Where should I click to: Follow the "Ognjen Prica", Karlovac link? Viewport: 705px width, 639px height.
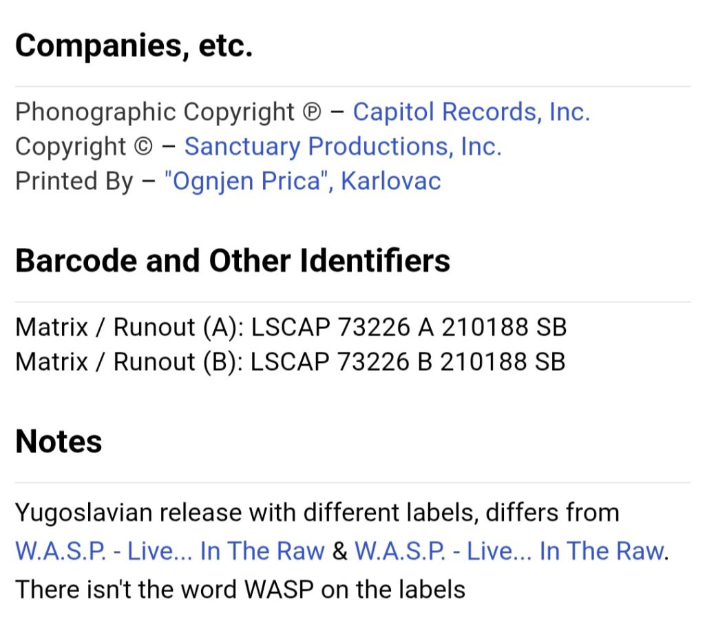(303, 181)
